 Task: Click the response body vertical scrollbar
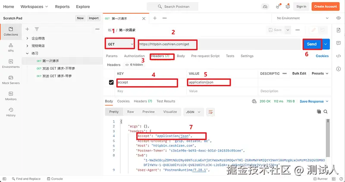point(328,138)
